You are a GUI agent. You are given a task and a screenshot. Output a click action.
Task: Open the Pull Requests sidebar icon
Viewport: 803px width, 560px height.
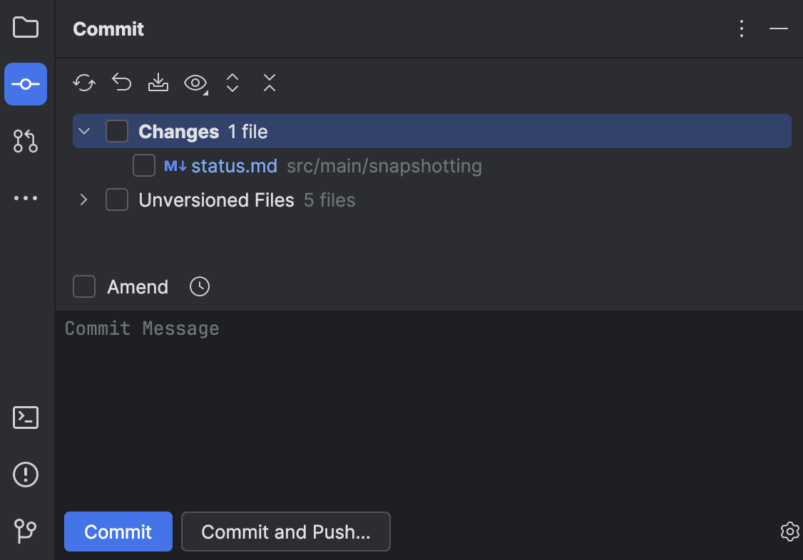point(26,141)
